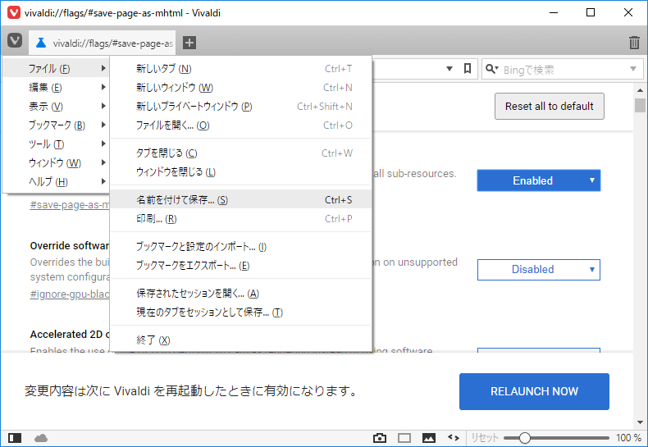Click the page scrollbar down arrow

point(640,422)
